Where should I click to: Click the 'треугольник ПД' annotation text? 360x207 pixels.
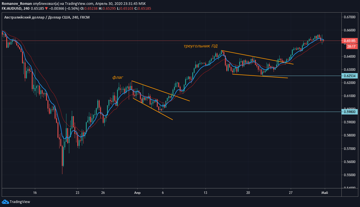(201, 46)
